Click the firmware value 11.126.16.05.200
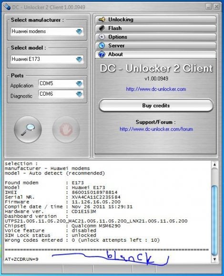The image size is (224, 276). pos(96,202)
